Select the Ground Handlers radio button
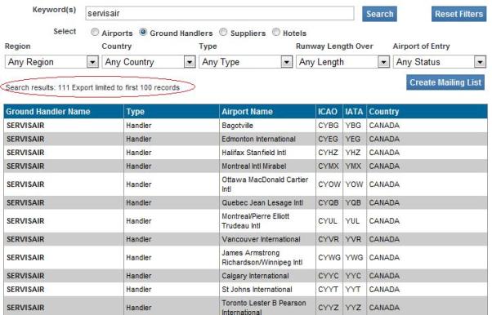Screen dimensions: 492x315 (143, 33)
